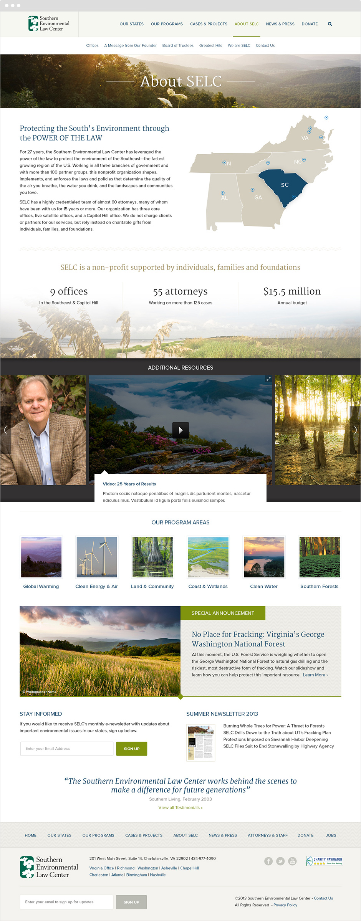Play the 25 Years of Results video
This screenshot has width=361, height=921.
pyautogui.click(x=180, y=430)
